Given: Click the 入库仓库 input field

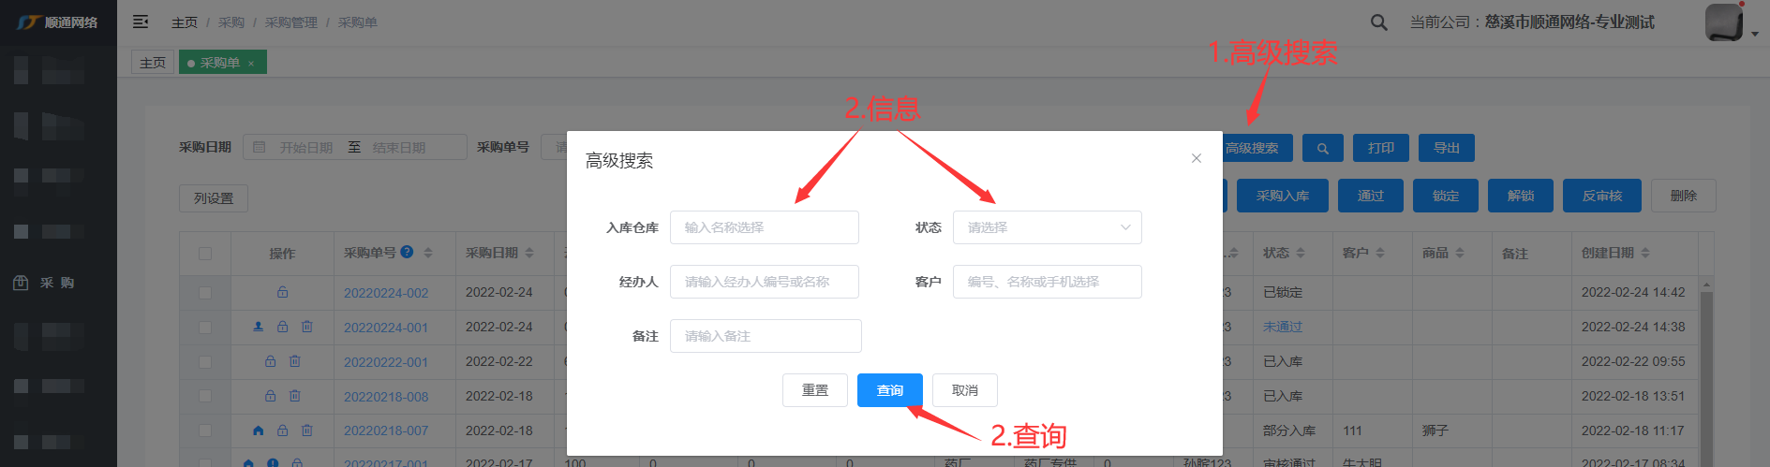Looking at the screenshot, I should (x=764, y=227).
